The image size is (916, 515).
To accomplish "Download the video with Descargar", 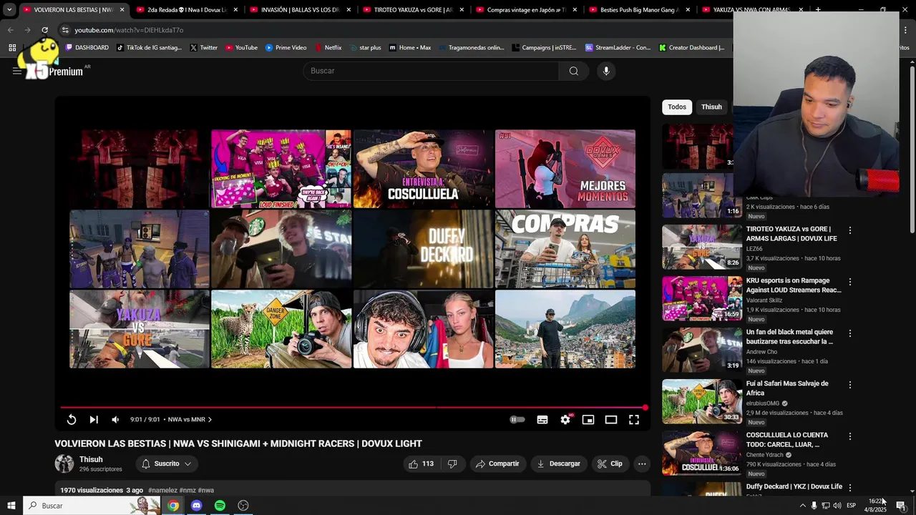I will [x=558, y=463].
